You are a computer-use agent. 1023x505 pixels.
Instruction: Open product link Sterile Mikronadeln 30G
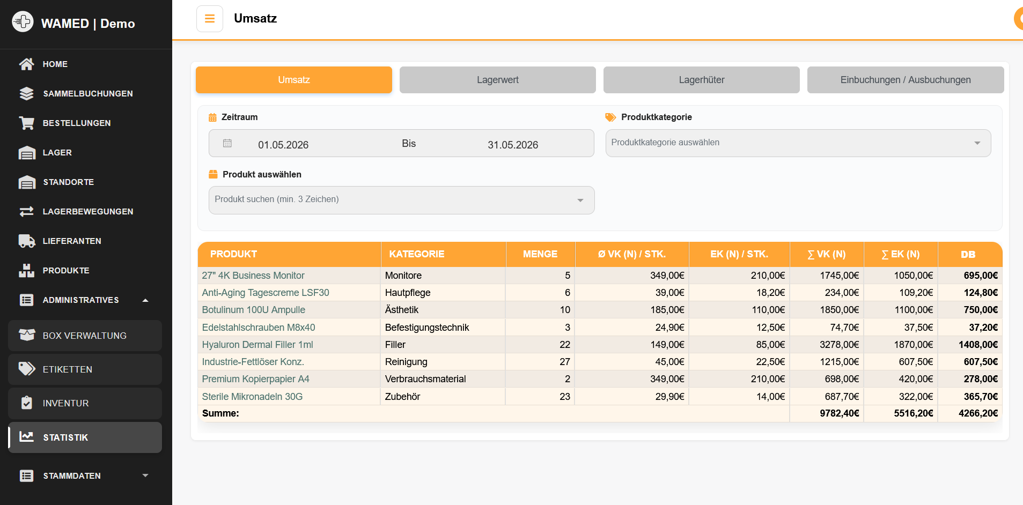[x=252, y=397]
